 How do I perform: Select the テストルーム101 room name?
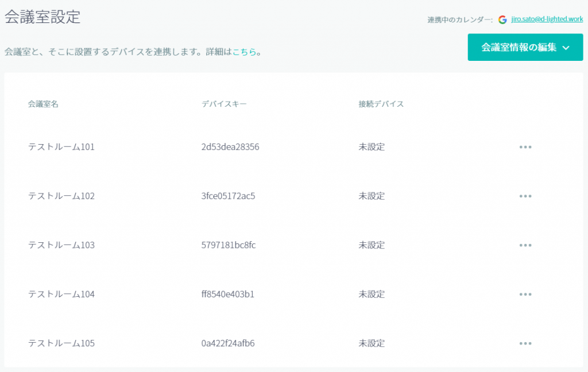coord(61,147)
